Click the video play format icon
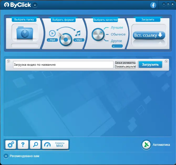Image resolution: width=176 pixels, height=165 pixels. point(52,33)
